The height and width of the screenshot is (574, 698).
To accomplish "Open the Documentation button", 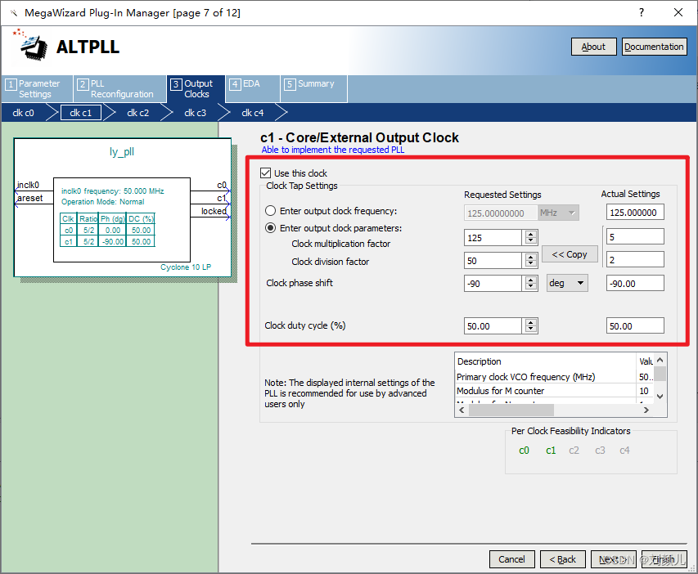I will (654, 47).
